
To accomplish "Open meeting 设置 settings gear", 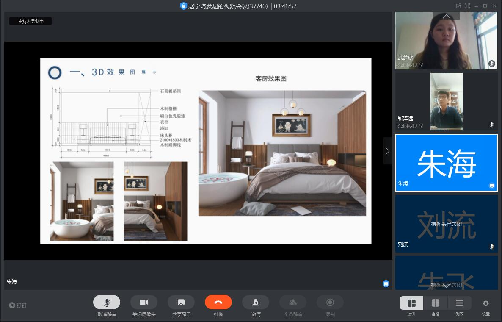I will [x=485, y=303].
